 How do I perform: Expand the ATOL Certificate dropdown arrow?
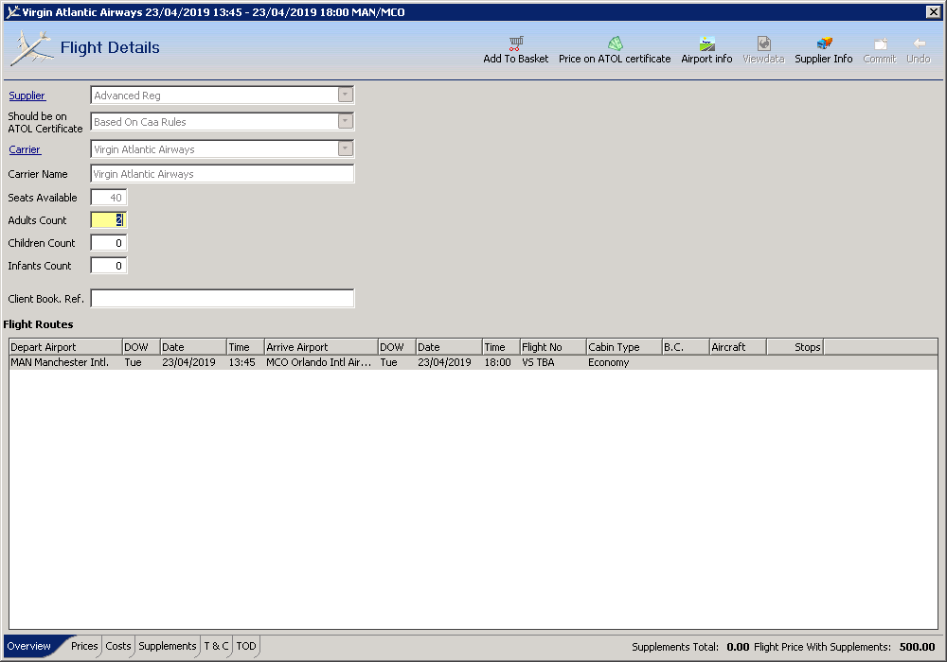pos(346,121)
